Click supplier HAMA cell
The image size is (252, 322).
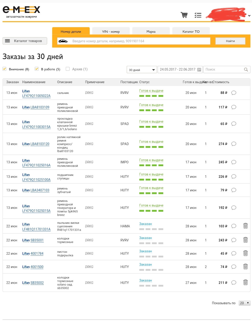tap(125, 226)
